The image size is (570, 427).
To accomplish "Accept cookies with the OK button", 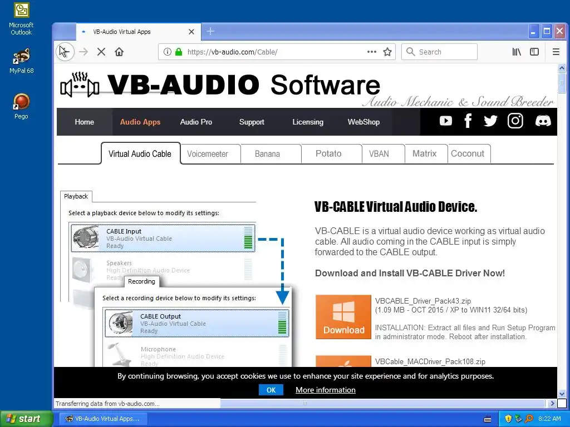I will pyautogui.click(x=271, y=390).
